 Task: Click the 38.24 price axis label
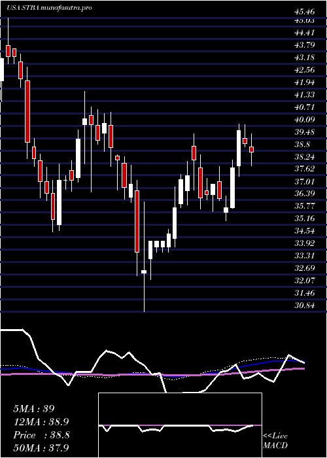[x=305, y=157]
